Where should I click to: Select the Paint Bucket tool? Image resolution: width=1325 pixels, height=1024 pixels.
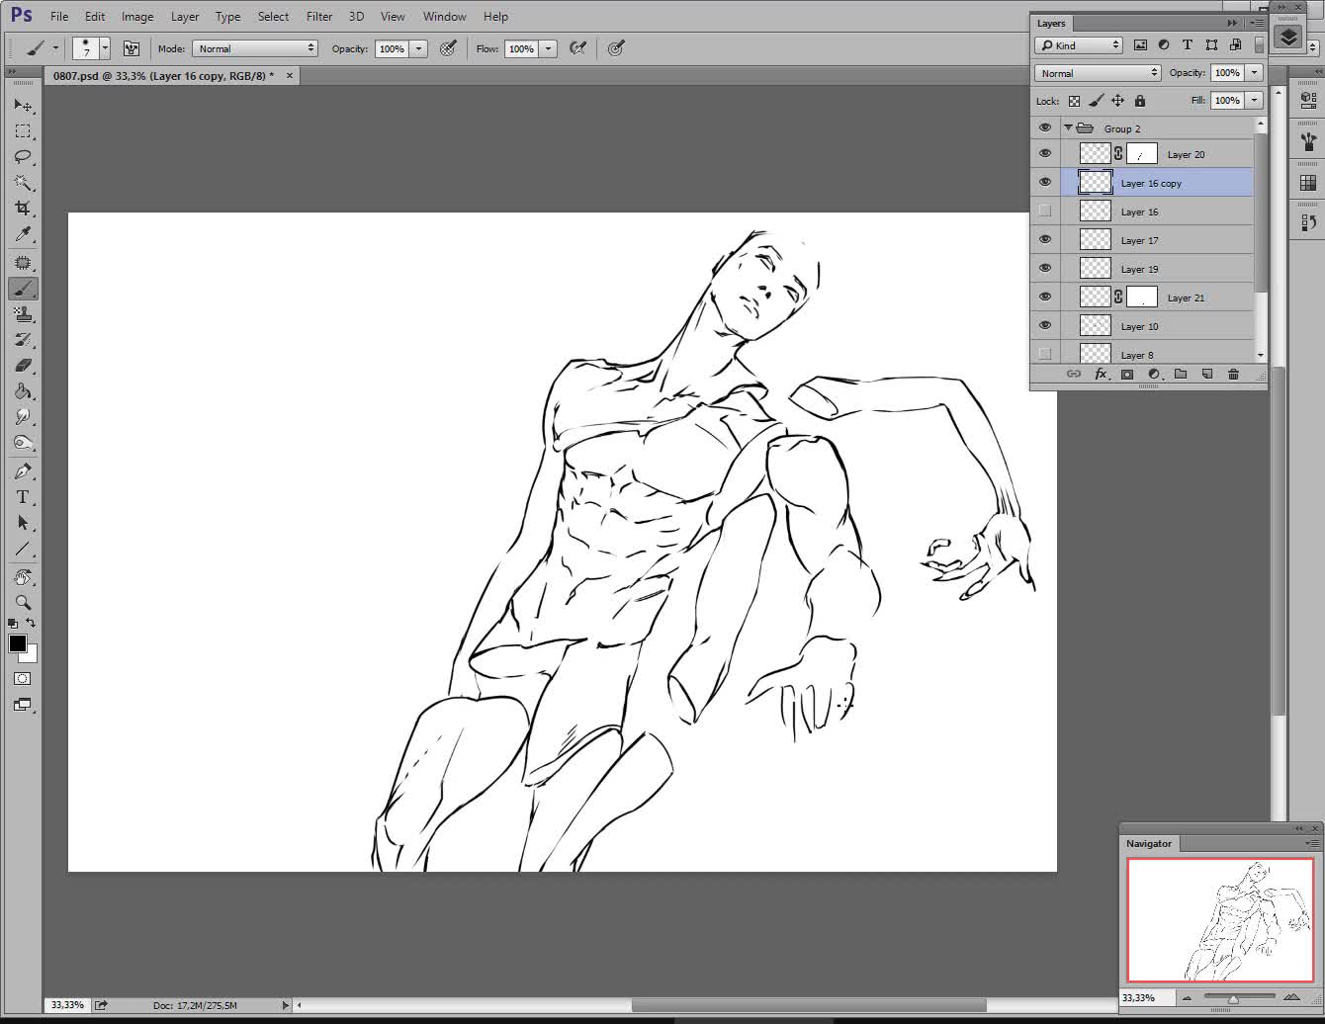pos(23,391)
